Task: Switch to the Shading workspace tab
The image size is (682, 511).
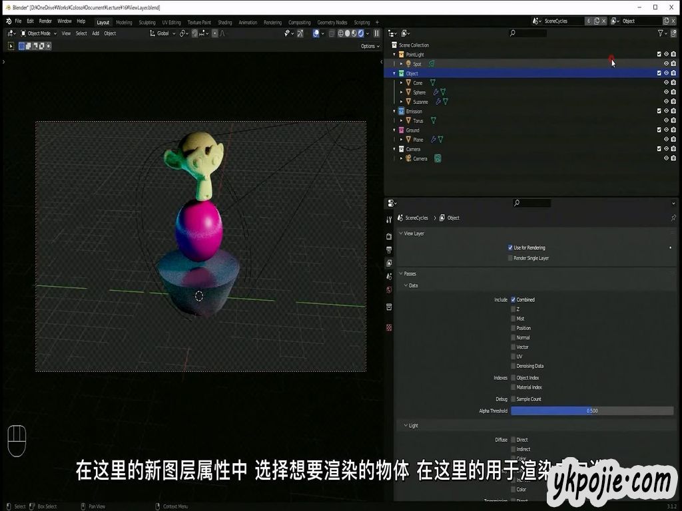Action: pyautogui.click(x=225, y=22)
